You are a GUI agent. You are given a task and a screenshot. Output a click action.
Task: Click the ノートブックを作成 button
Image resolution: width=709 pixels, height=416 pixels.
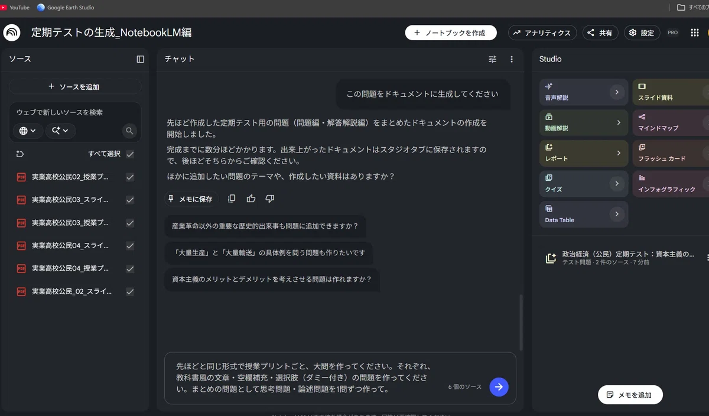pyautogui.click(x=451, y=33)
